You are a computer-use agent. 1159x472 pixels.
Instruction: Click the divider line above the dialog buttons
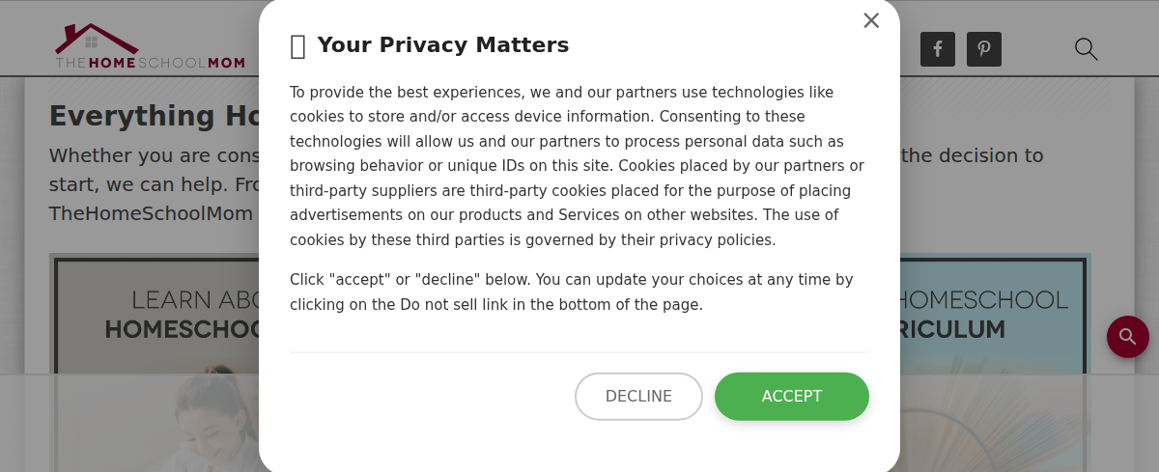[x=579, y=352]
